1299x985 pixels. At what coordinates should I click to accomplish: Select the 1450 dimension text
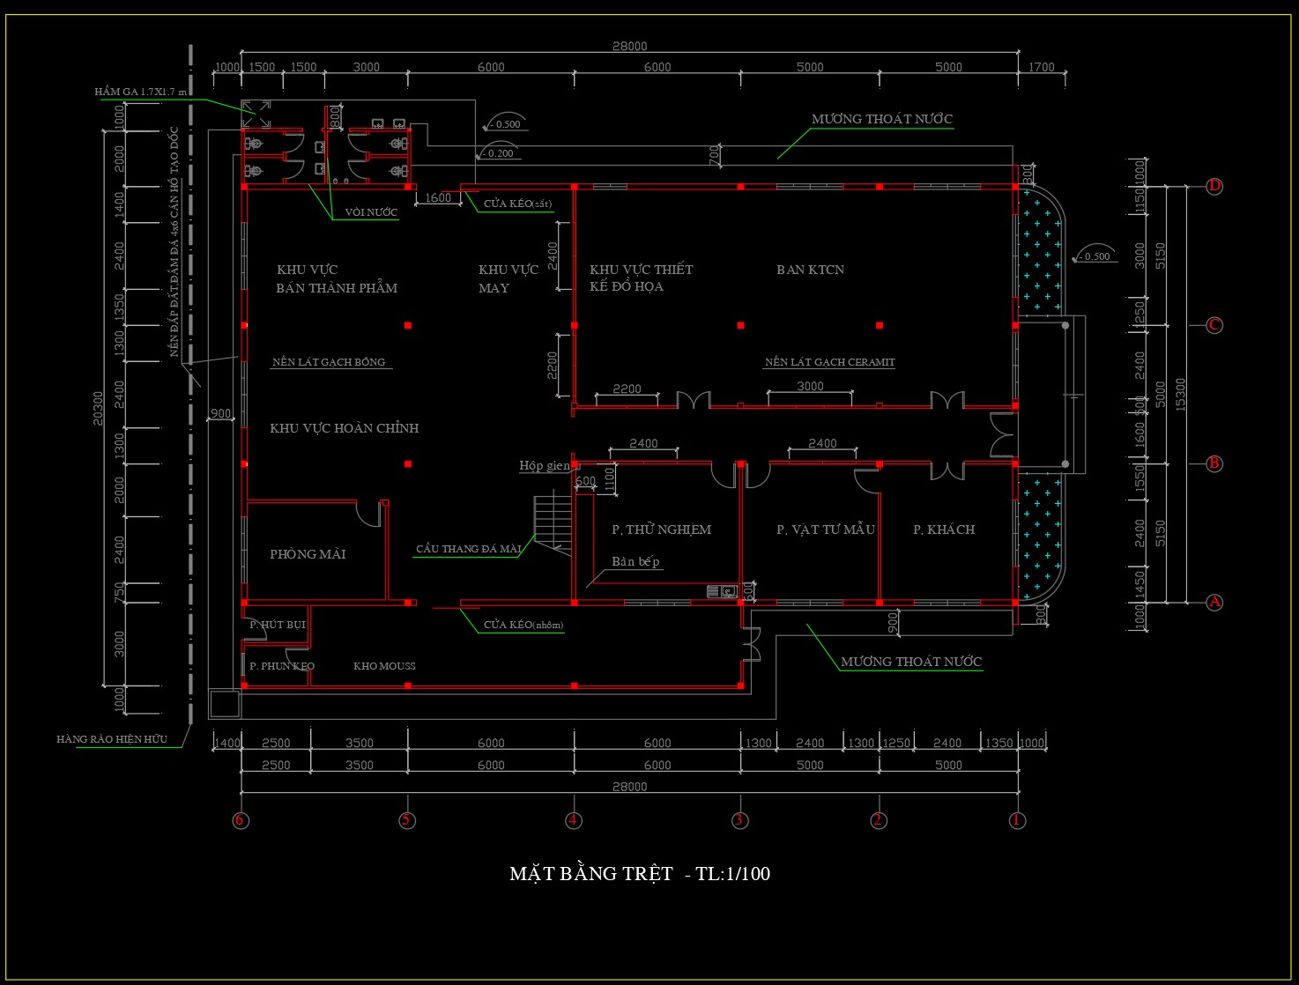1139,586
